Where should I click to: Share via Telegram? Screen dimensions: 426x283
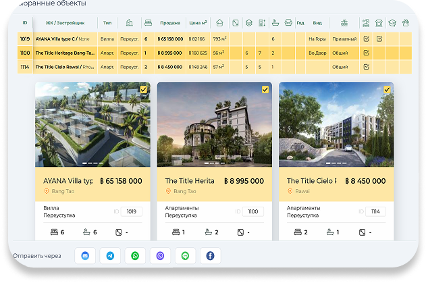(x=111, y=256)
